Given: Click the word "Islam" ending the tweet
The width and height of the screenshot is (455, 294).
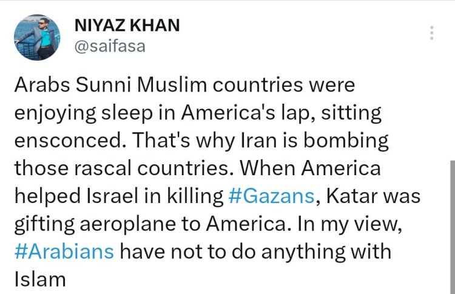Looking at the screenshot, I should (38, 278).
